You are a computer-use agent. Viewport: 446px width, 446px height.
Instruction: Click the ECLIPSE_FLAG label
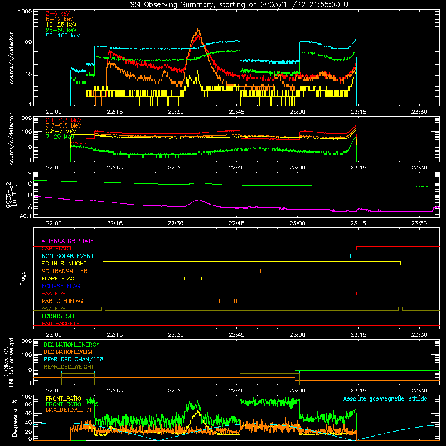[x=61, y=286]
